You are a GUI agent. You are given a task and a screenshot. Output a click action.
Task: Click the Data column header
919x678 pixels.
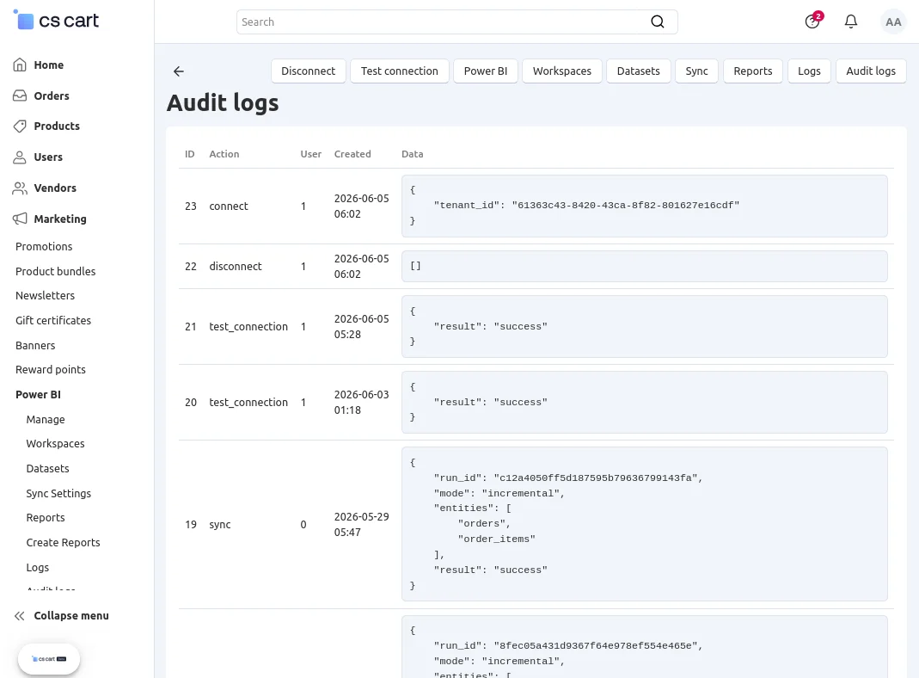[x=413, y=154]
